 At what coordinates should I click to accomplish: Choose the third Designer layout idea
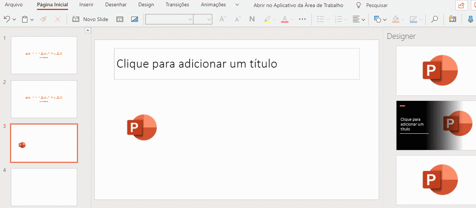[x=436, y=180]
